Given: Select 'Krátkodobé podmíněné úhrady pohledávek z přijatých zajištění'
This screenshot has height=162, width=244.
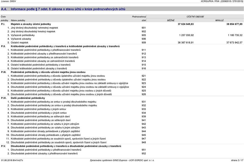Looking at the screenshot, I should click(x=45, y=131).
